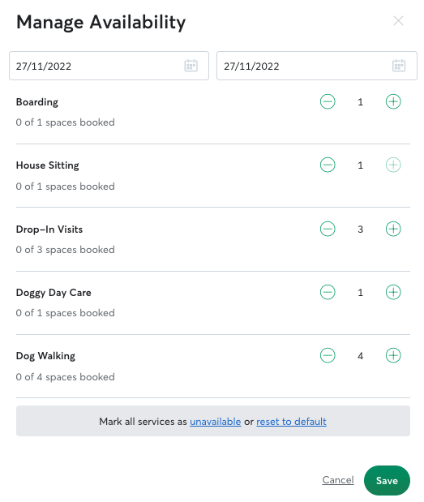Reduce Dog Walking spaces with minus

[328, 355]
